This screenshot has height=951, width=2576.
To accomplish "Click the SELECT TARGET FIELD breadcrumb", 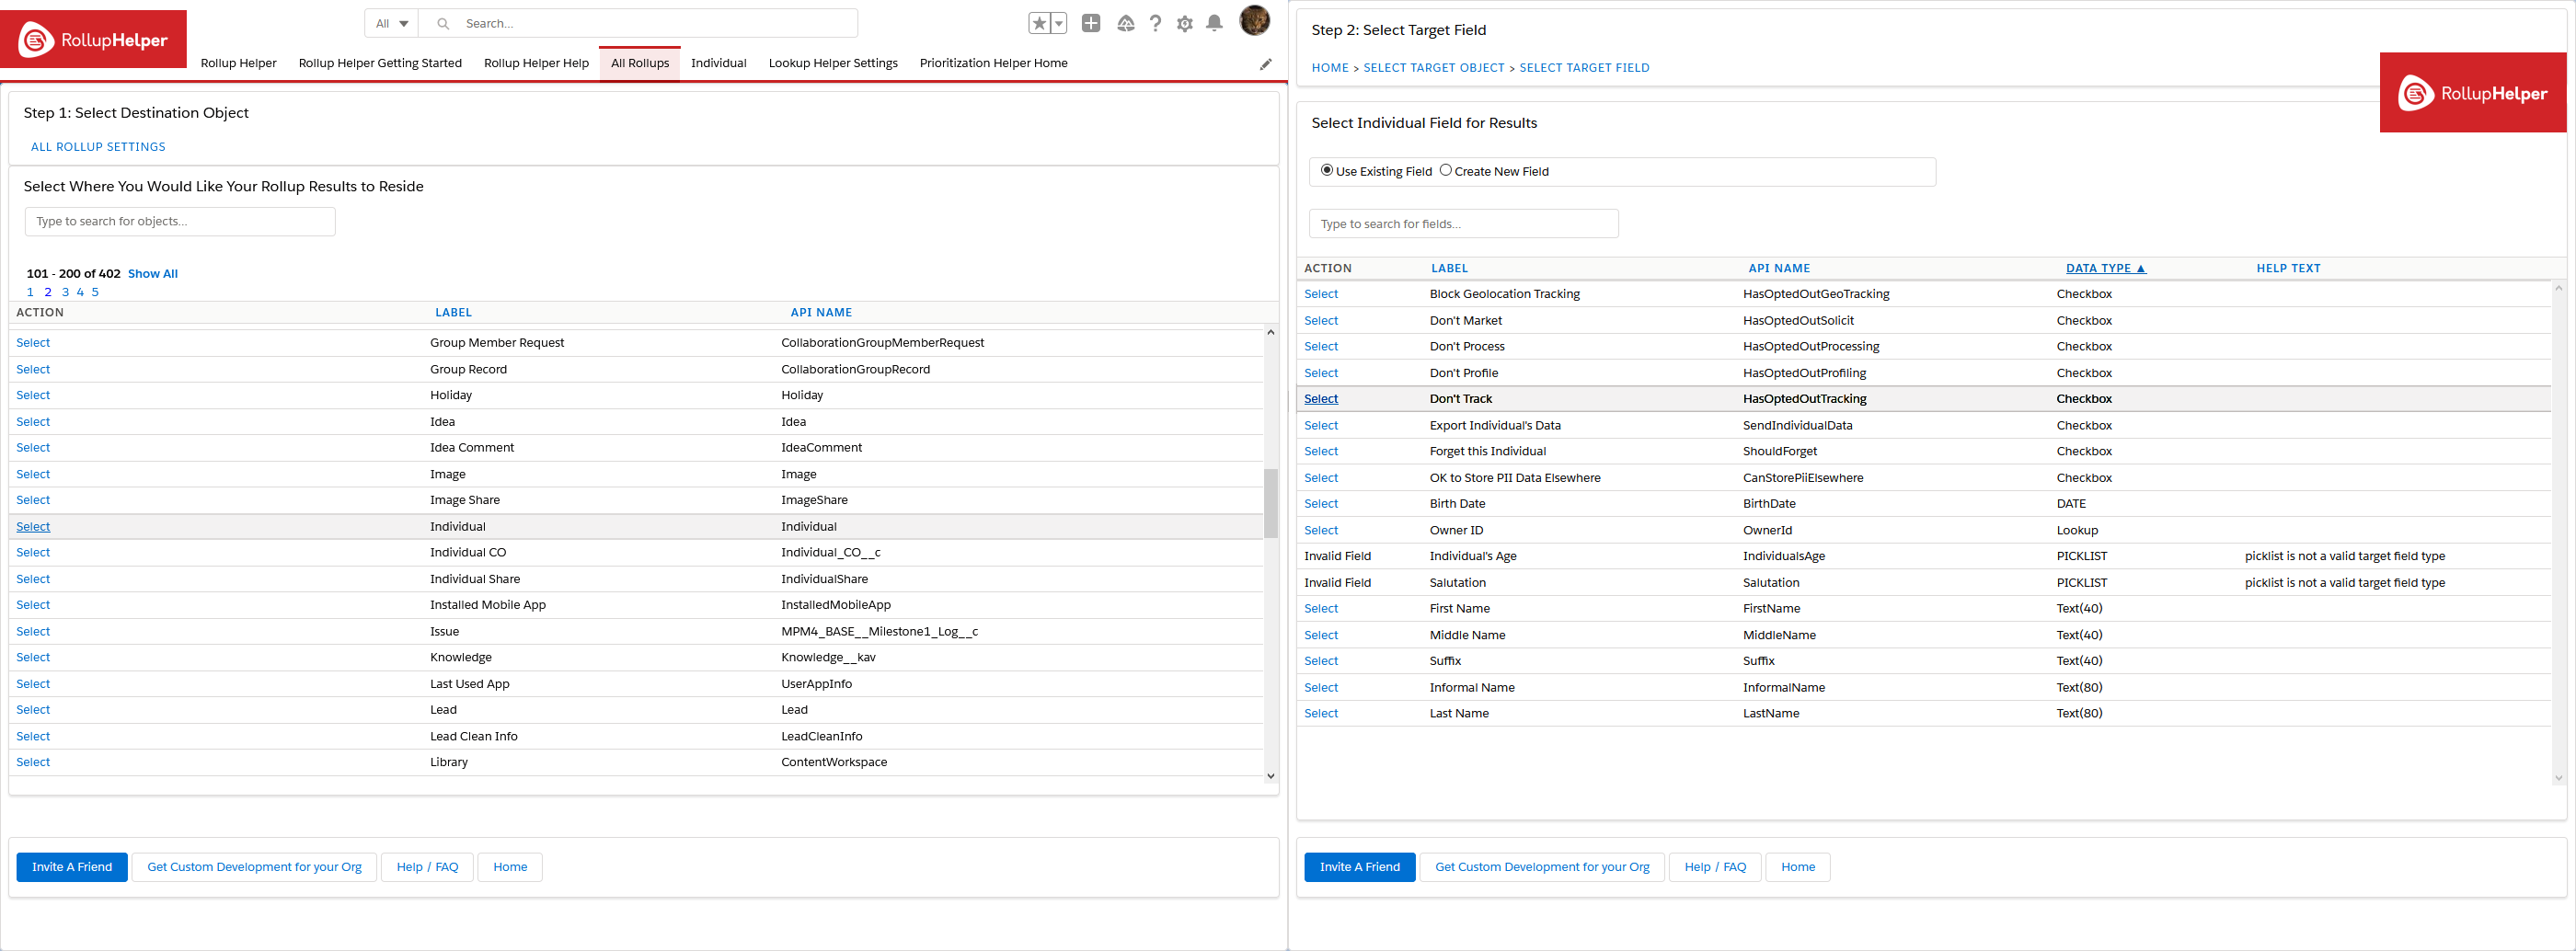I will point(1584,68).
